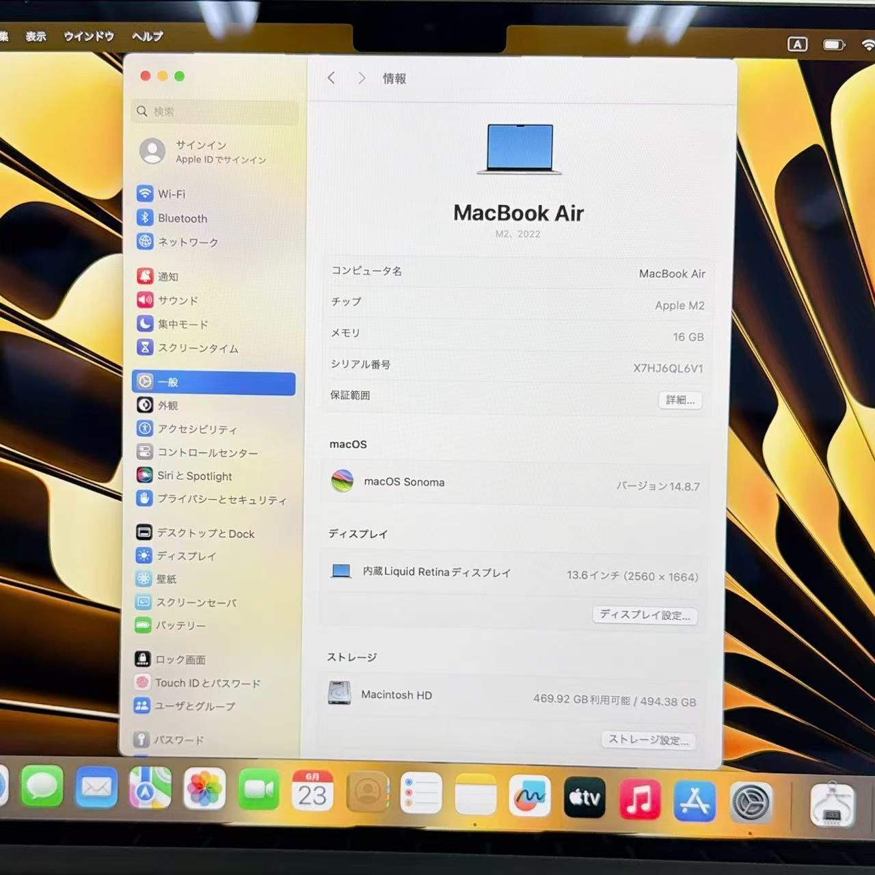Open スクリーンセーバ settings

click(187, 602)
